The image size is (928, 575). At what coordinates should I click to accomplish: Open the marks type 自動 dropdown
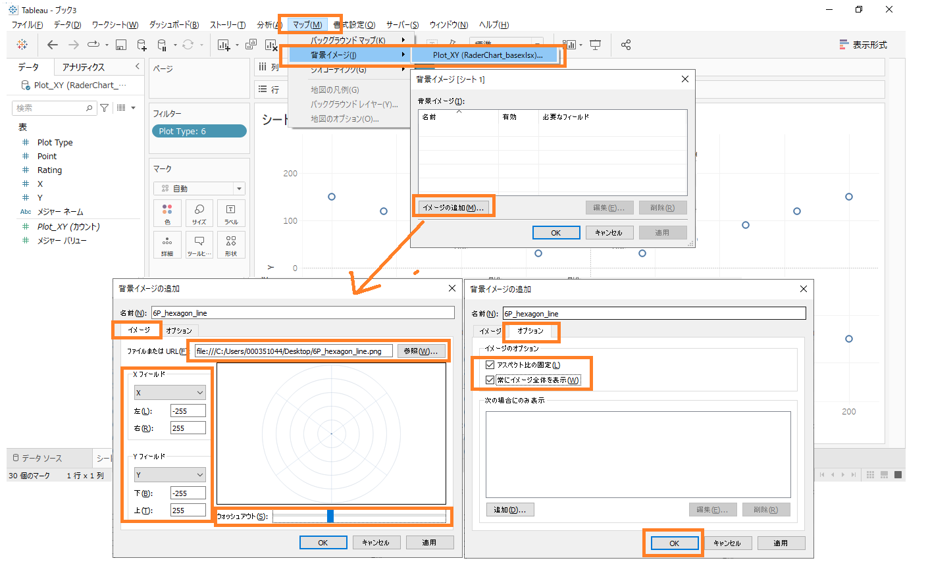tap(199, 189)
